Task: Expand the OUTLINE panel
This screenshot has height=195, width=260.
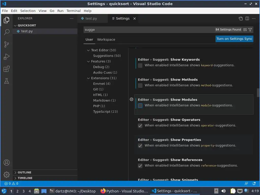Action: 15,172
